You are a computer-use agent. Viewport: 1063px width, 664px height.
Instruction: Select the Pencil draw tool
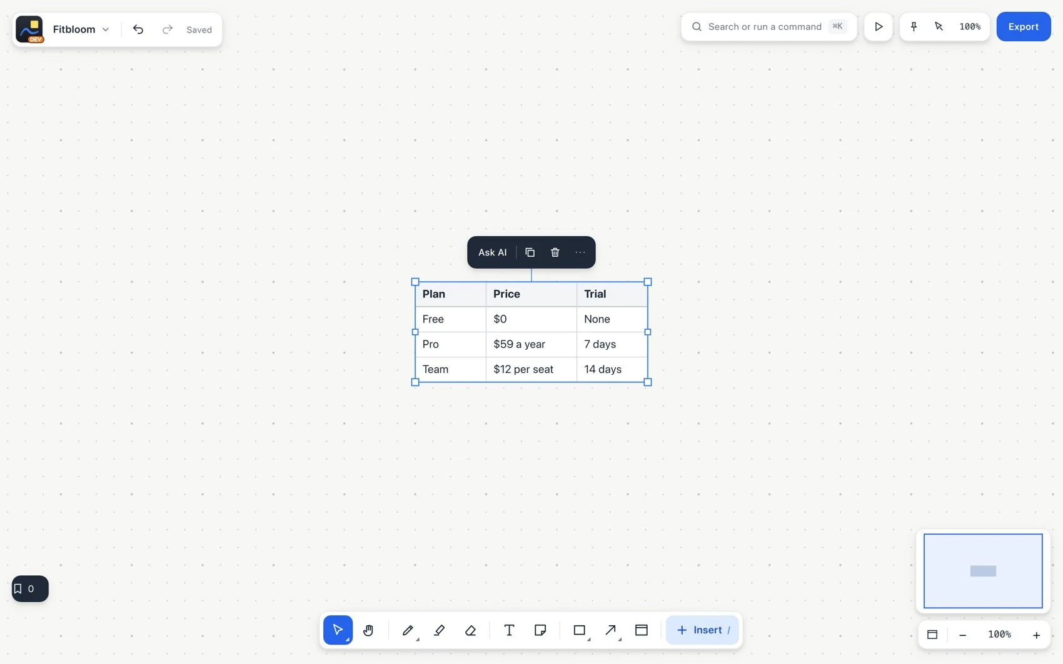coord(408,630)
